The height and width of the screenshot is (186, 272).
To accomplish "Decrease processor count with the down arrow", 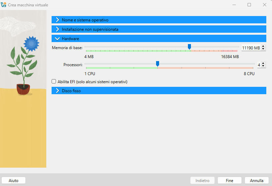I will click(263, 66).
